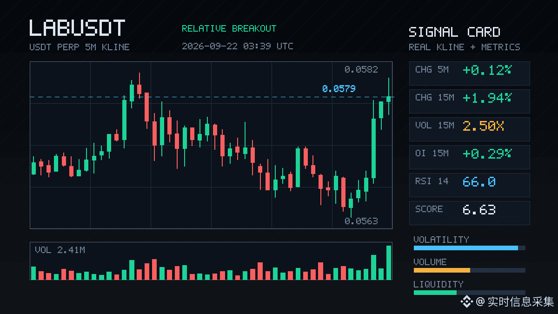Click the green LIQUIDITY progress bar
558x314 pixels.
435,293
